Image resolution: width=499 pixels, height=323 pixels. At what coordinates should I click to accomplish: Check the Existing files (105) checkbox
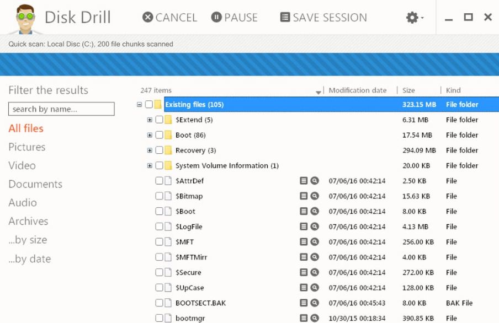pyautogui.click(x=148, y=105)
